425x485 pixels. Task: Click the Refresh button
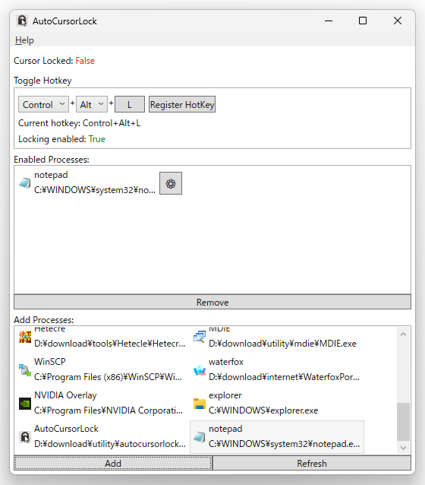coord(312,463)
